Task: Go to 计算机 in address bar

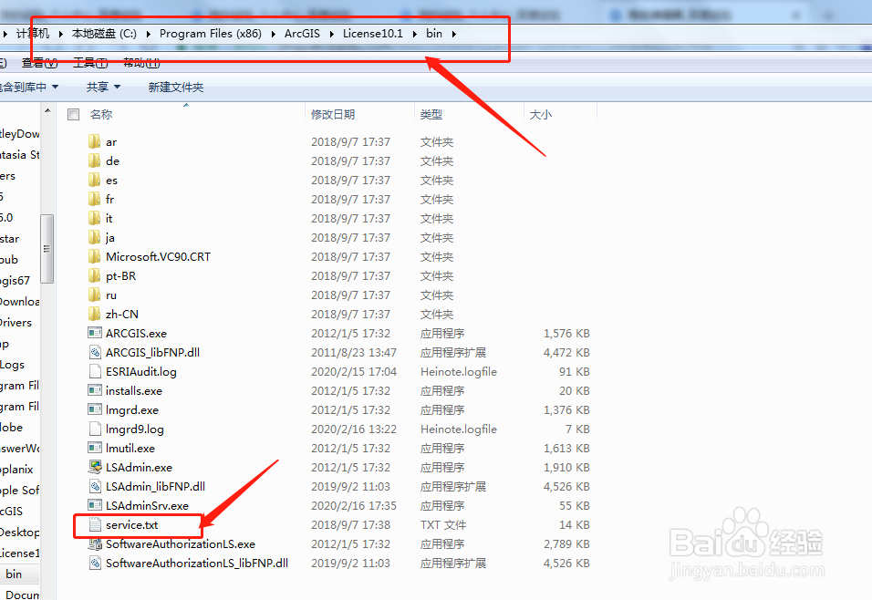Action: tap(33, 34)
